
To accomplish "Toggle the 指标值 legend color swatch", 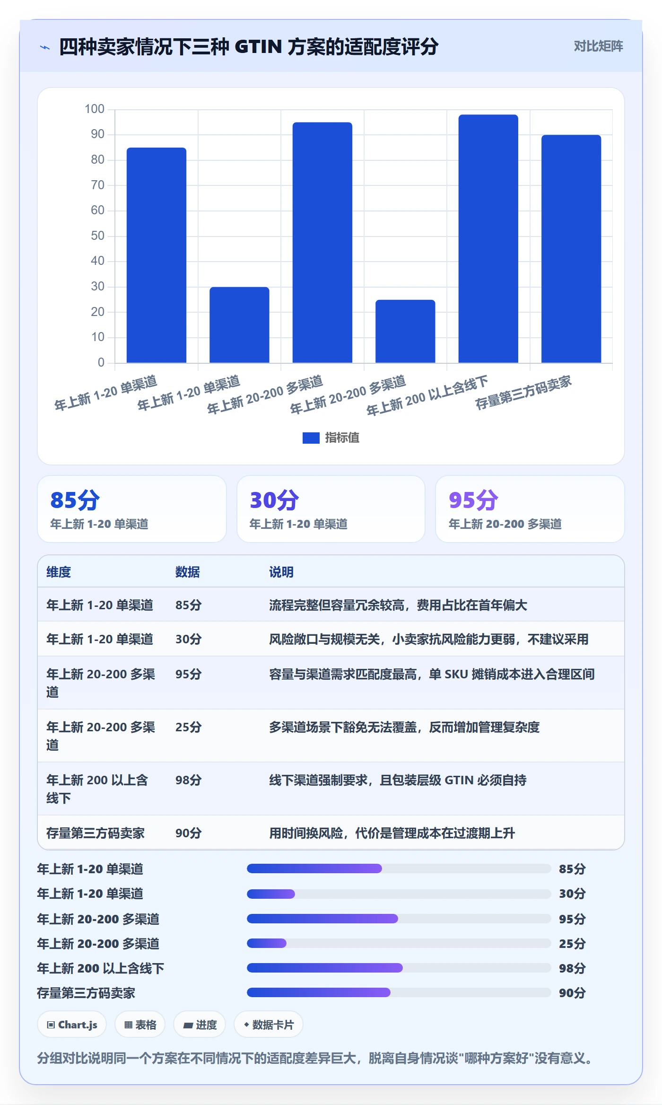I will coord(311,438).
